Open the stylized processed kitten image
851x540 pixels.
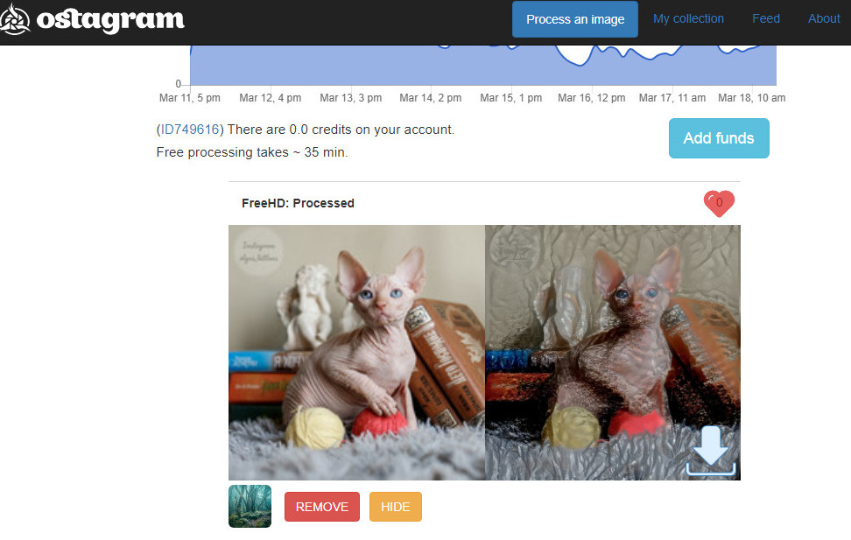613,352
